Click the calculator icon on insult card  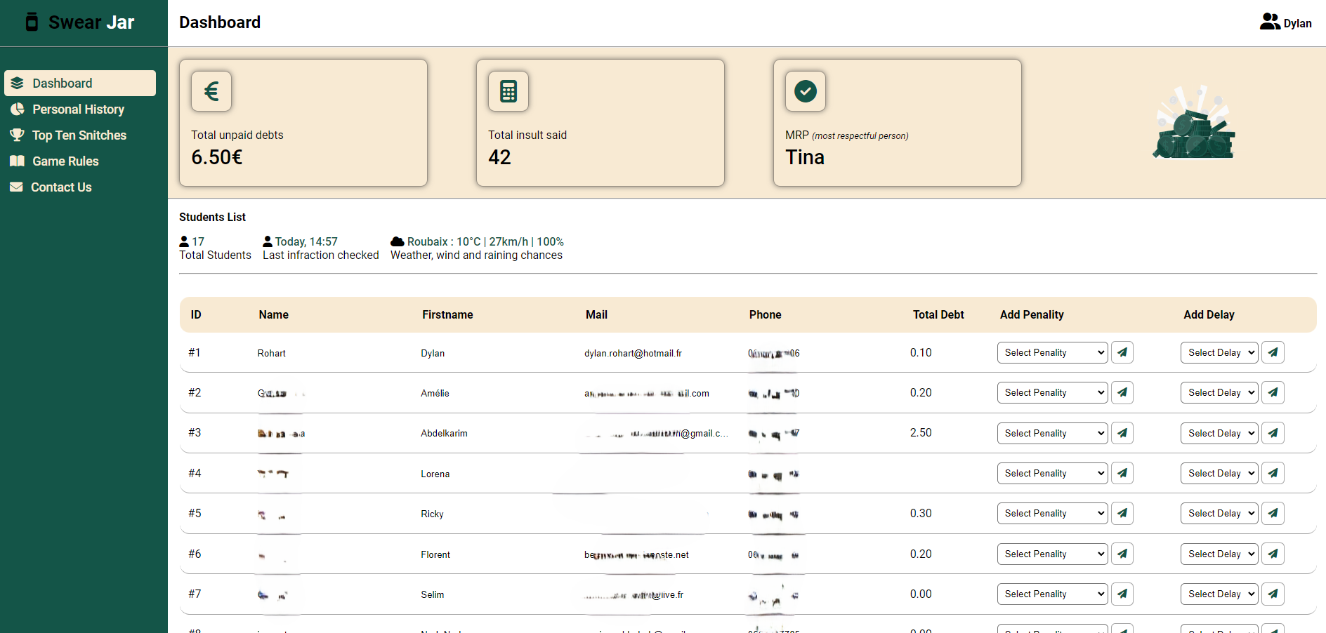(x=508, y=91)
